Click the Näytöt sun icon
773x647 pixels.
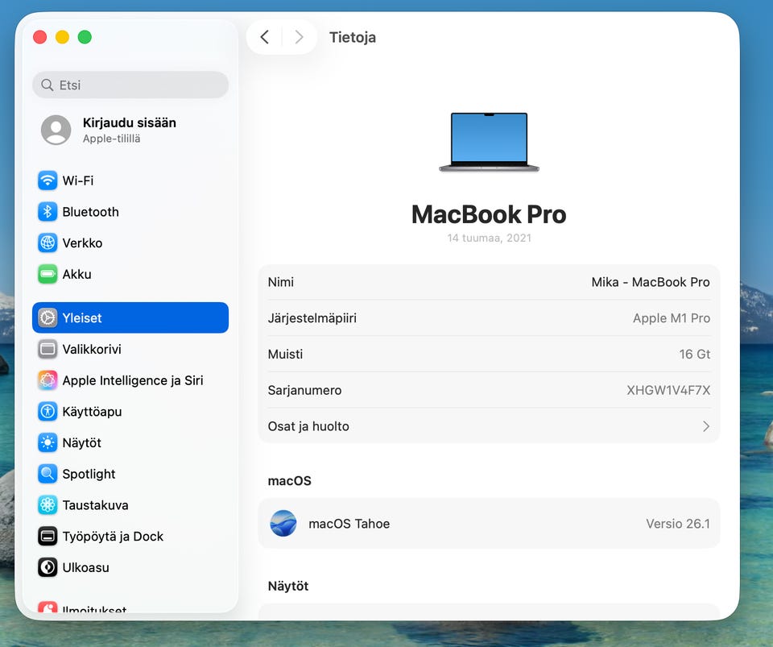point(48,443)
